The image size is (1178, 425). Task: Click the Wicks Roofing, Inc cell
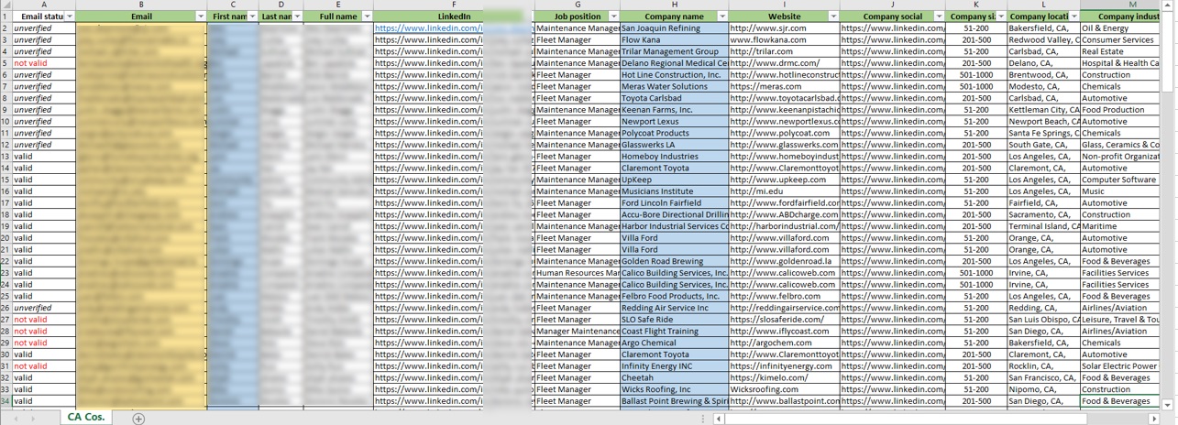[x=674, y=389]
